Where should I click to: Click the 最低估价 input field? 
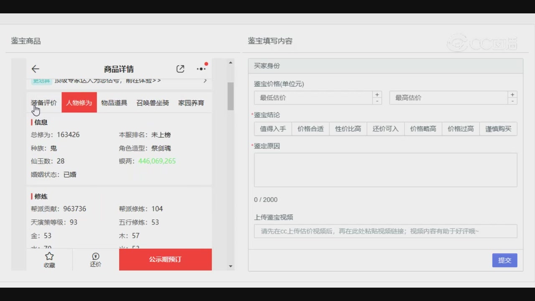pyautogui.click(x=313, y=98)
